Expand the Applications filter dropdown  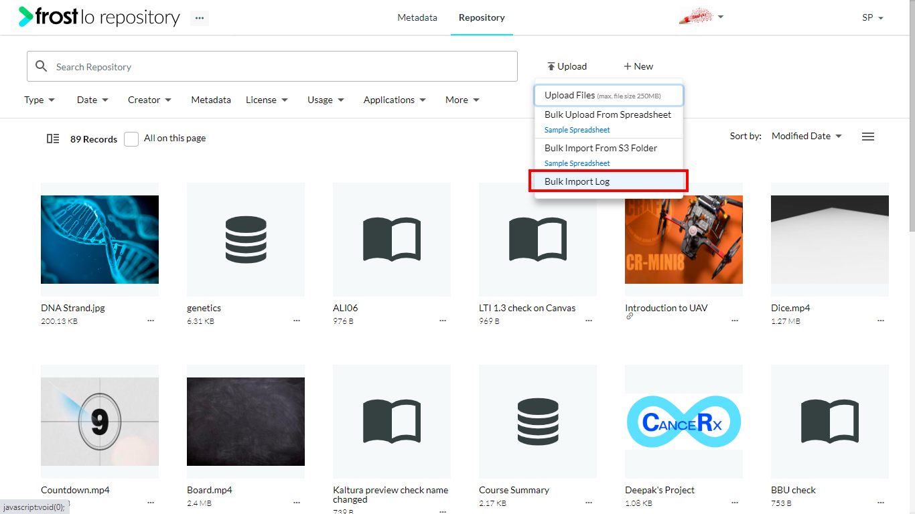[395, 100]
